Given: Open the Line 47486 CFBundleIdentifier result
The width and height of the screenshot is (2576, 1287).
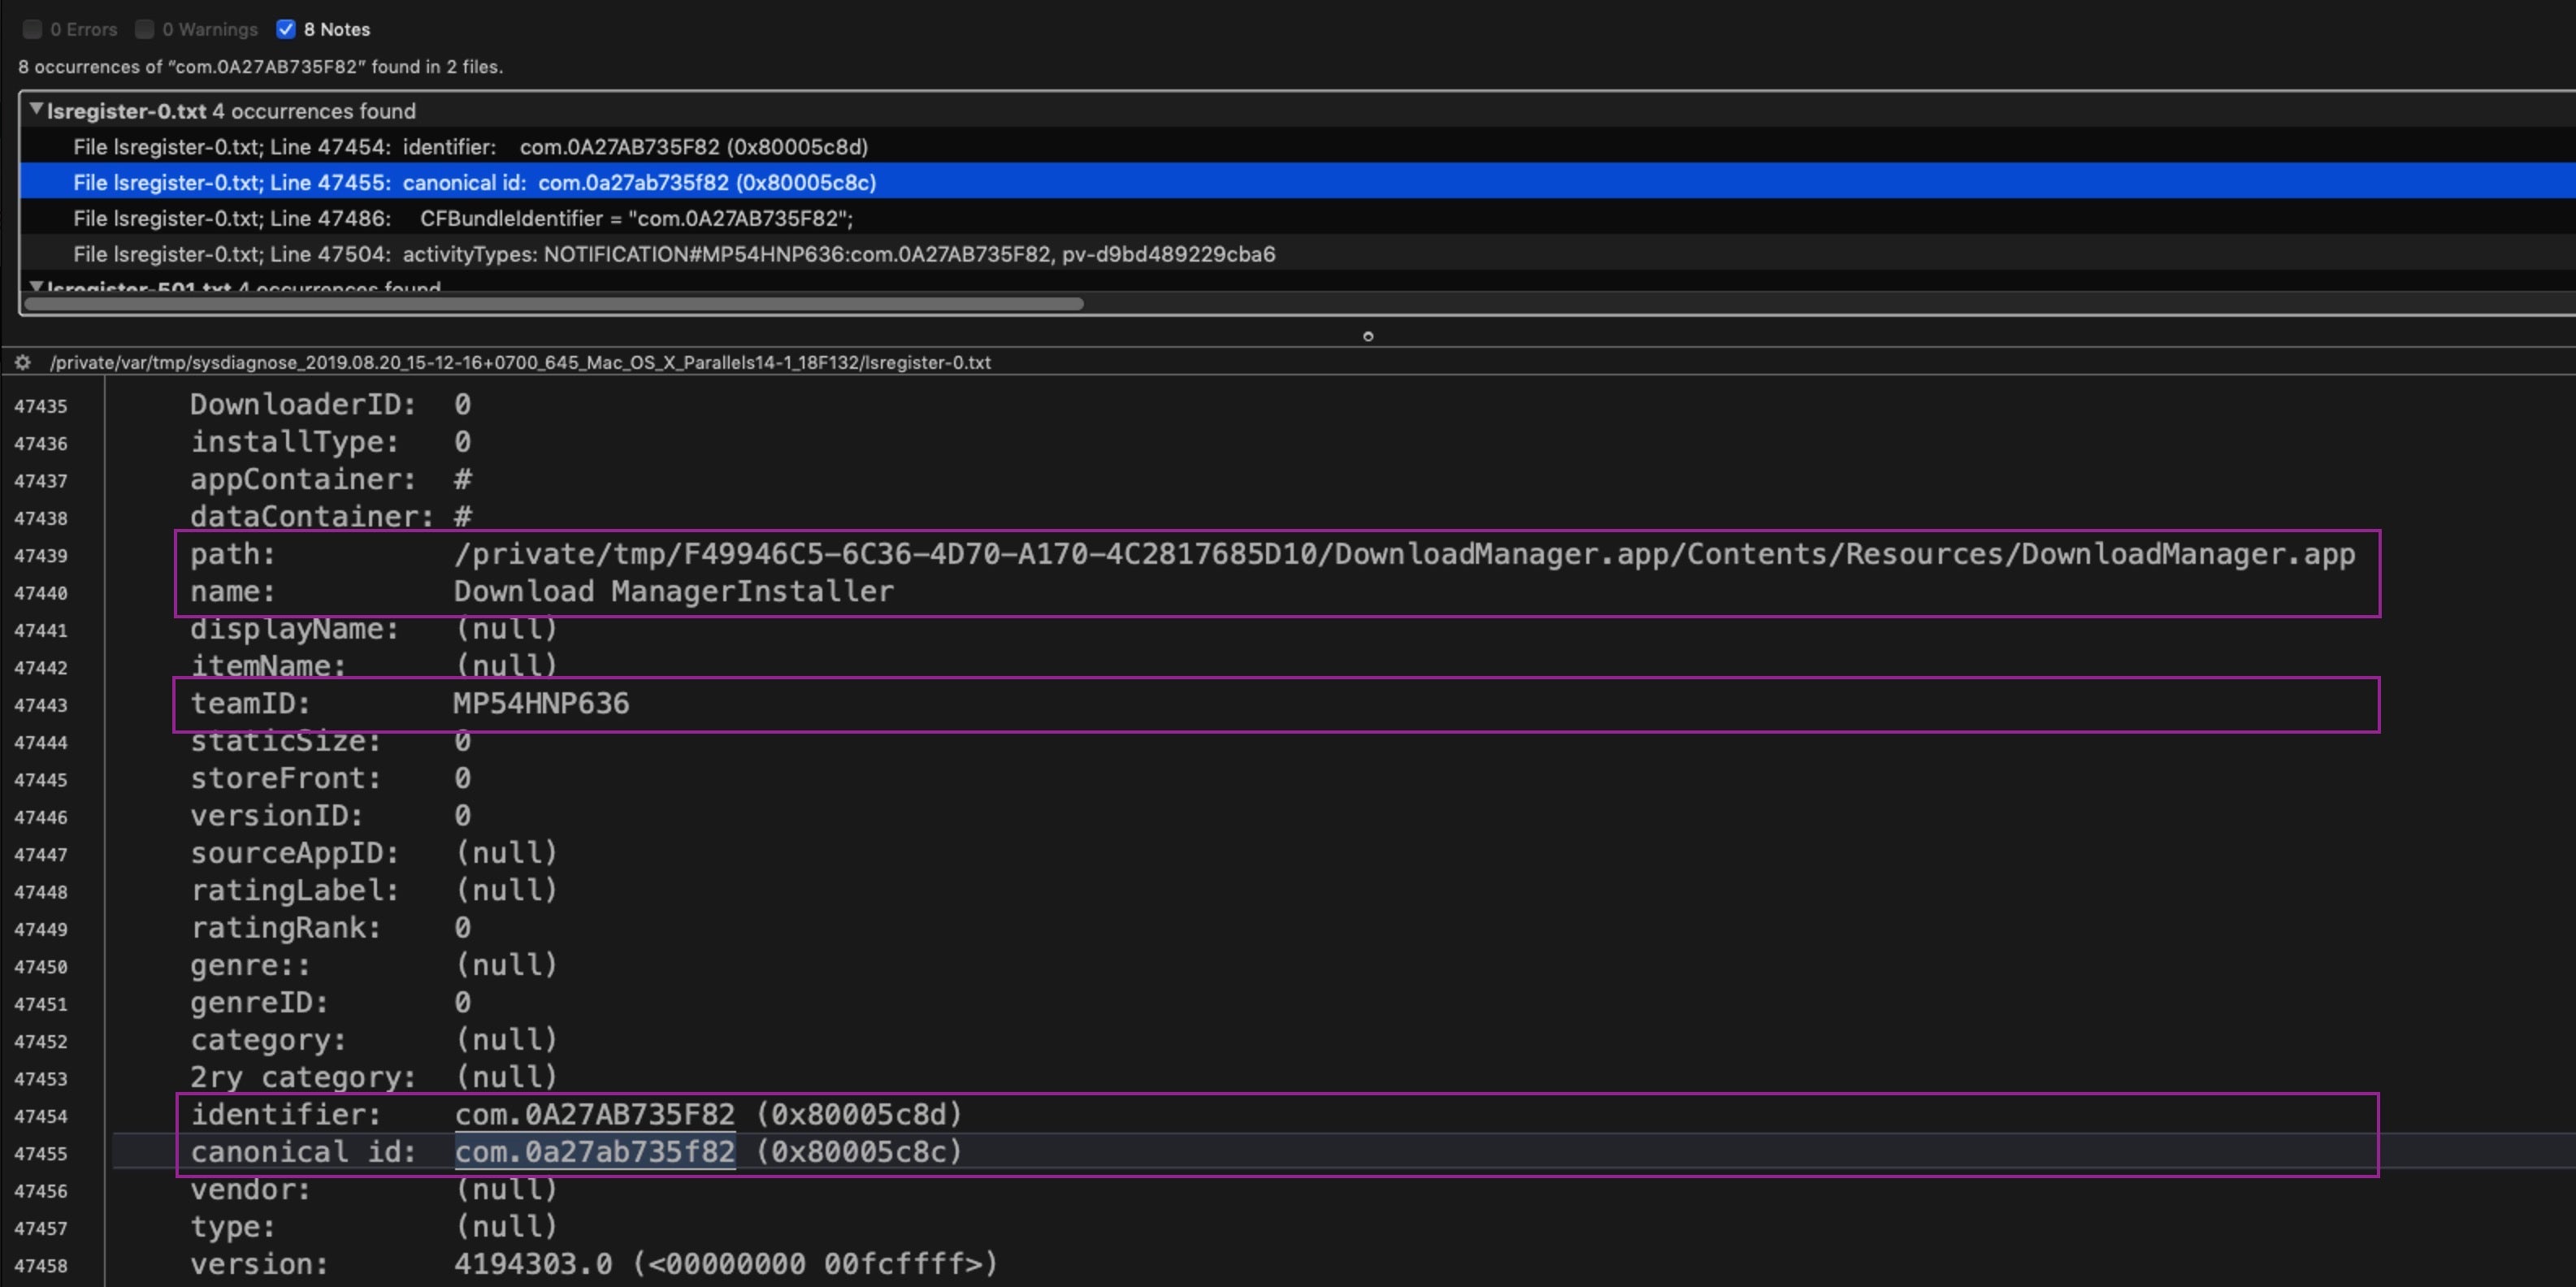Looking at the screenshot, I should (462, 219).
